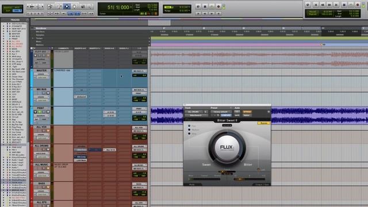Select zoom preset 1

click(28, 14)
